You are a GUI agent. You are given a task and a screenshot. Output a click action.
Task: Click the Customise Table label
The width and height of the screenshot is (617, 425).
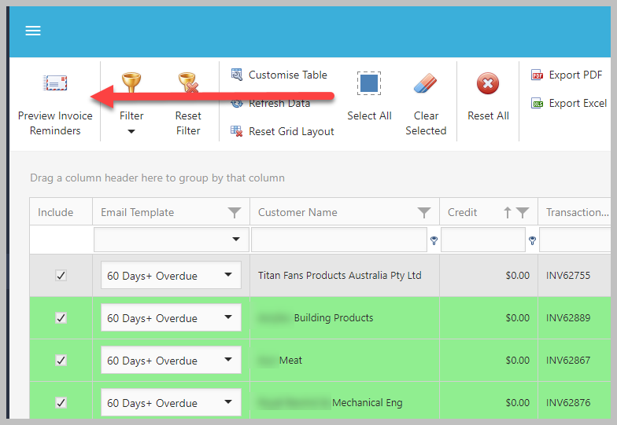(288, 75)
